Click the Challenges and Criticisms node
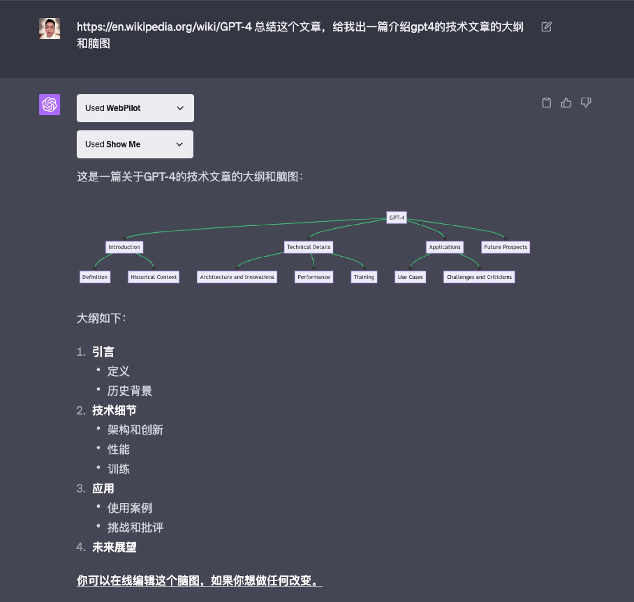This screenshot has height=602, width=634. pos(479,277)
